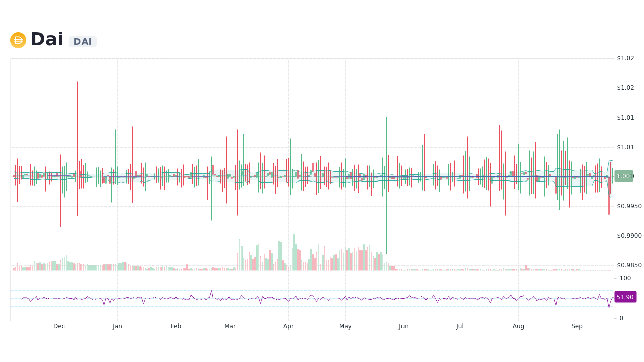Screen dimensions: 644x362
Task: Click the Dec label on time axis
Action: pyautogui.click(x=59, y=326)
